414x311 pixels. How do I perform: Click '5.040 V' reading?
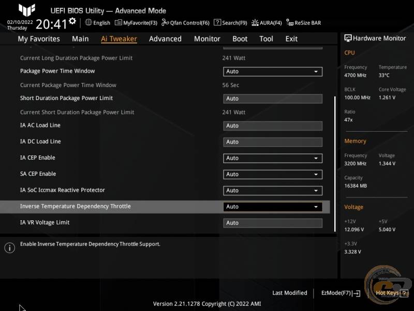pos(387,230)
